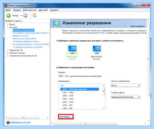Click main pane vertical scroll up arrow
This screenshot has width=154, height=129.
[148, 21]
